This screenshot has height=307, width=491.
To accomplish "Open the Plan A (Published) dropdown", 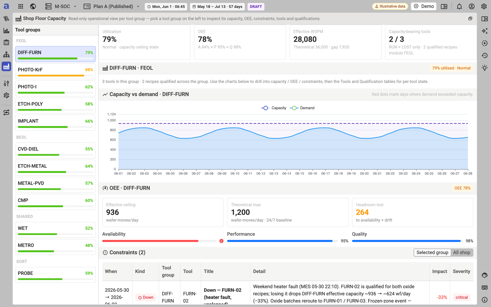I will (x=112, y=6).
